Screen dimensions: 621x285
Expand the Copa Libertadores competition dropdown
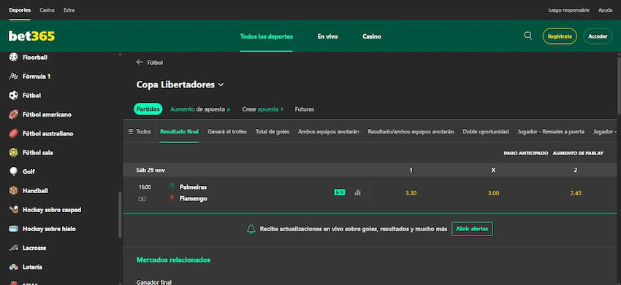(x=221, y=85)
